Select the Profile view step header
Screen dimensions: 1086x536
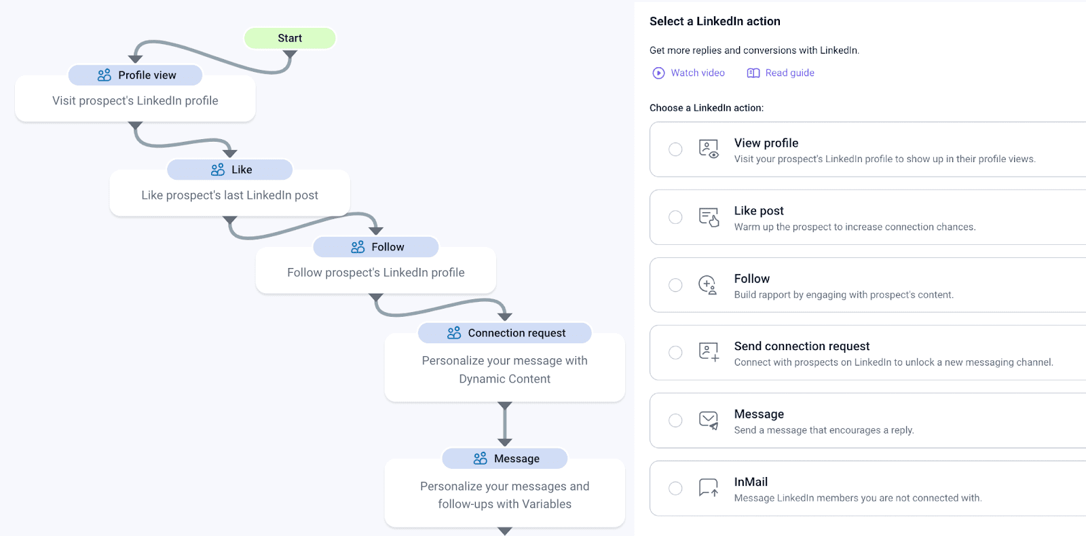[x=136, y=75]
